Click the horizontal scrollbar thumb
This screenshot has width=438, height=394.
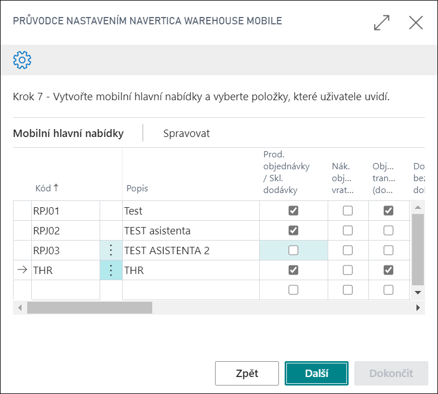89,307
